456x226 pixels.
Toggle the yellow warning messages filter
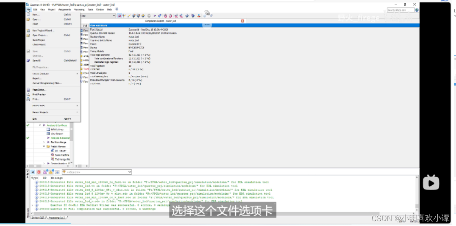[x=51, y=172]
